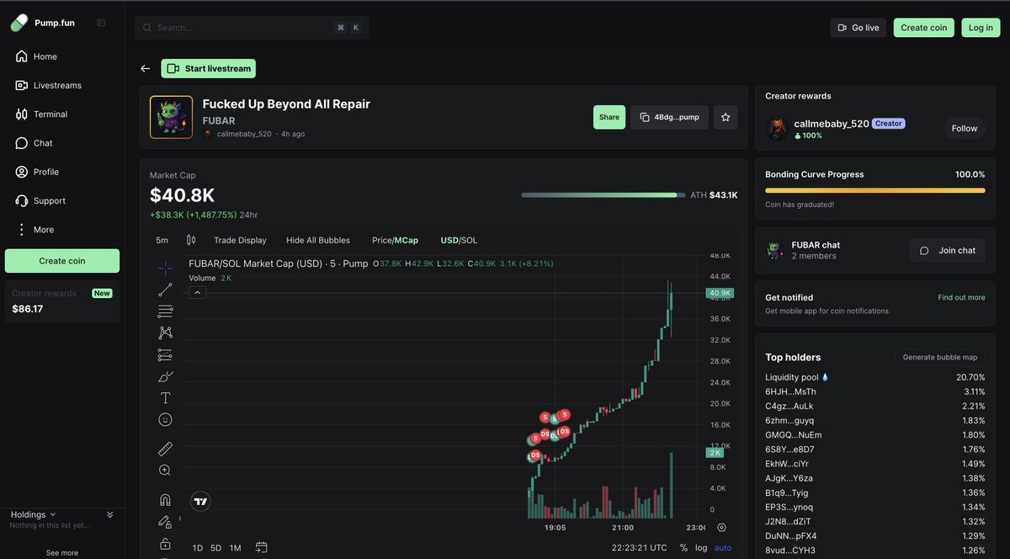The width and height of the screenshot is (1010, 559).
Task: Toggle auto scale on chart
Action: pyautogui.click(x=723, y=548)
